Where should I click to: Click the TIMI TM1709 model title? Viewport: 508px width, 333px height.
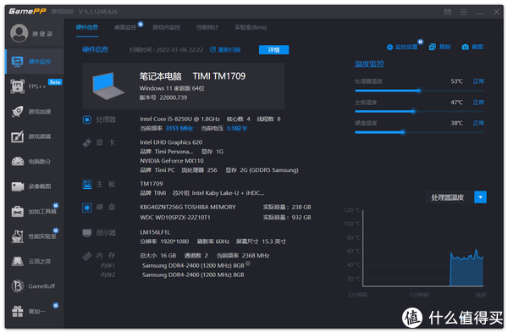[219, 76]
